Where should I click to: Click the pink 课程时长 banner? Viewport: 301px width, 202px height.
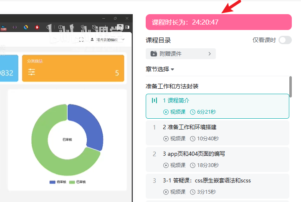tap(218, 22)
